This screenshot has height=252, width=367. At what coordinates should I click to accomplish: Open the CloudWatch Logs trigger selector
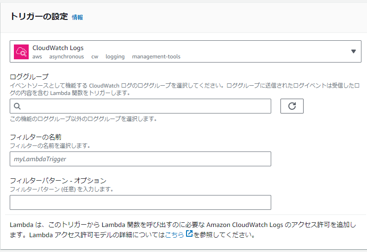click(186, 51)
